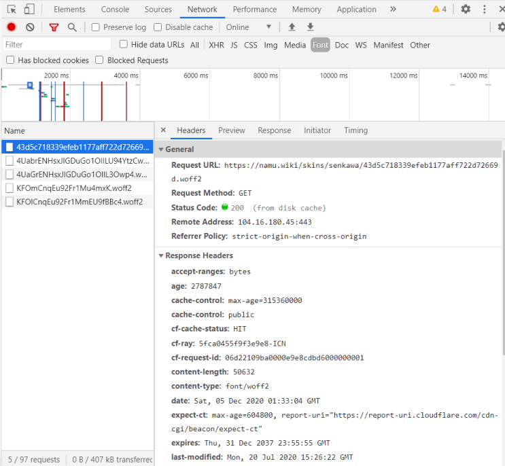
Task: Enable Disable cache checkbox
Action: (158, 27)
